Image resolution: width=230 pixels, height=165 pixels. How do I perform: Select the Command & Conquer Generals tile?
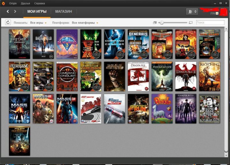(x=138, y=44)
